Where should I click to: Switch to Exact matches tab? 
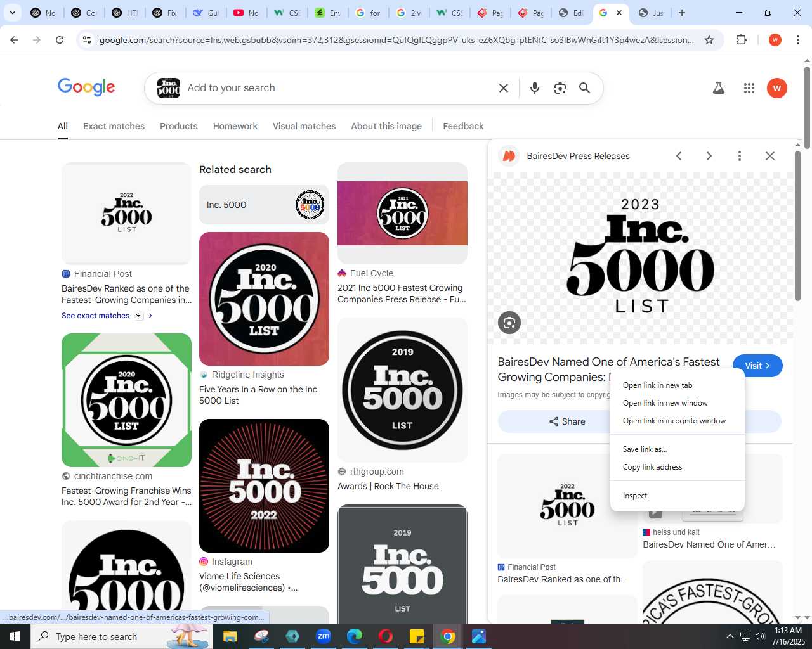pos(114,126)
